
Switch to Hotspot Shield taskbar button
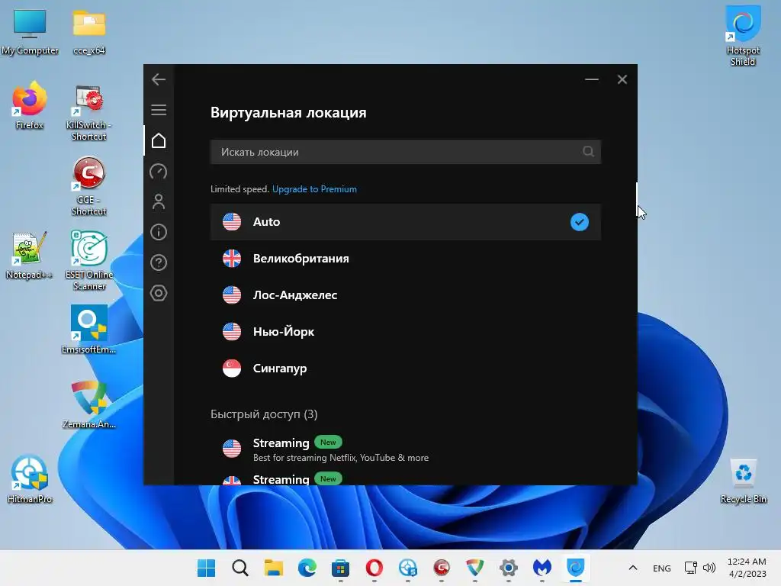point(575,568)
